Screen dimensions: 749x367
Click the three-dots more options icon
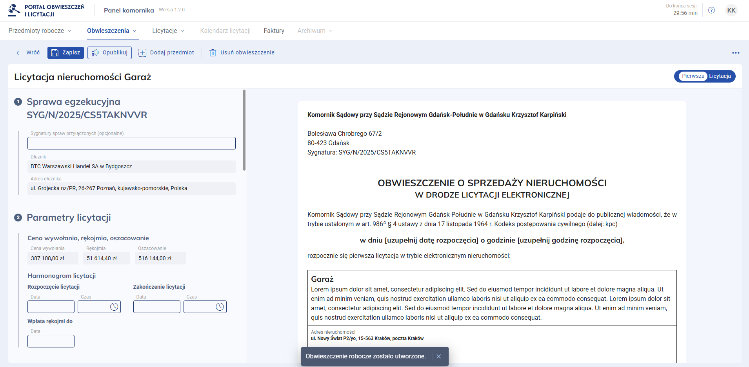click(735, 53)
